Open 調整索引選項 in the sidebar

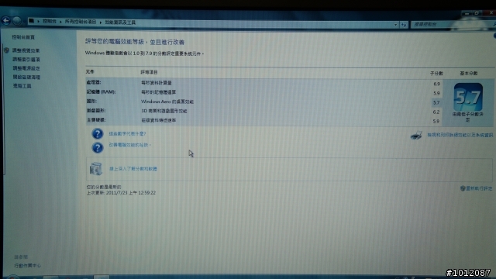pyautogui.click(x=26, y=60)
